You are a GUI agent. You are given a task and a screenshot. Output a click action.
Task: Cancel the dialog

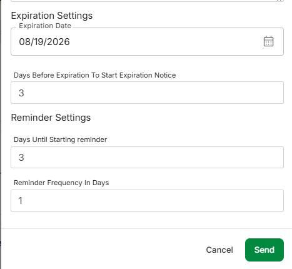[219, 250]
